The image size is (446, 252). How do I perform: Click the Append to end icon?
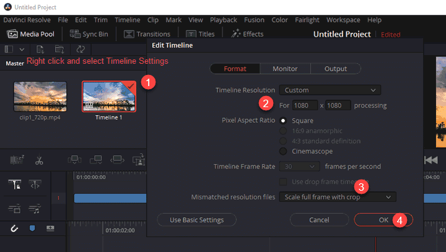96,160
